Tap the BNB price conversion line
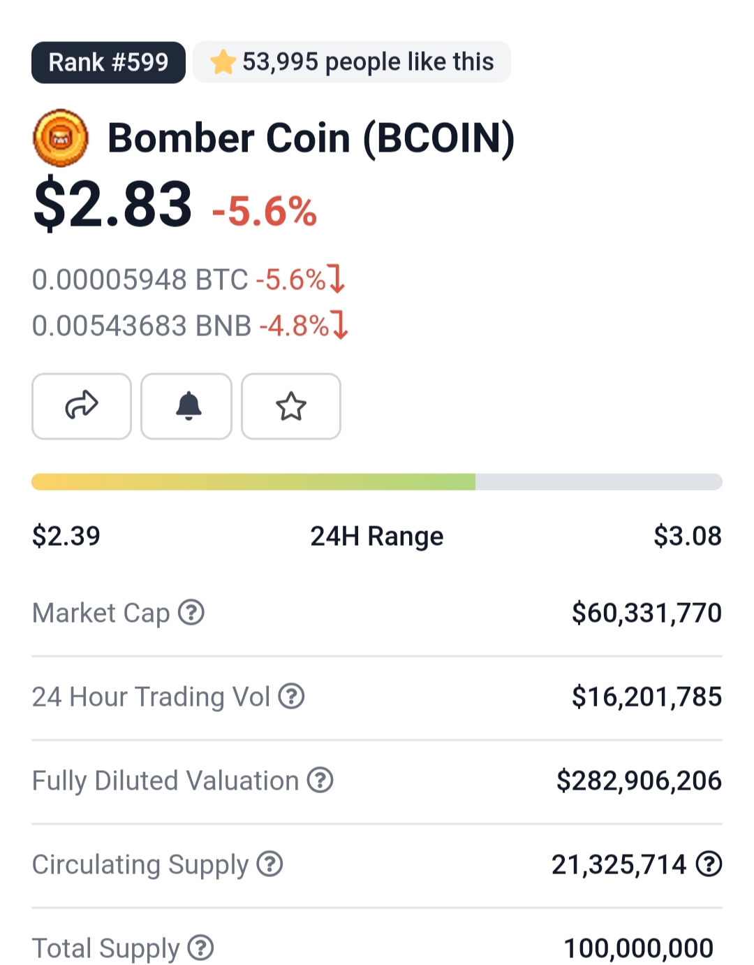This screenshot has width=754, height=965. click(x=190, y=326)
